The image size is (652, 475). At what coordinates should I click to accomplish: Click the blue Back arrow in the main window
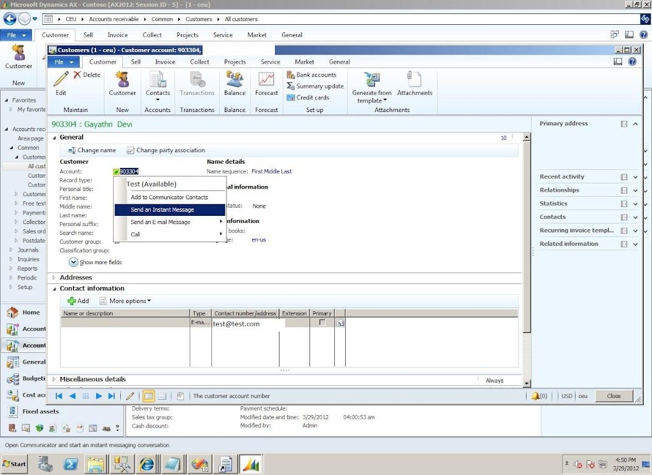pos(10,18)
